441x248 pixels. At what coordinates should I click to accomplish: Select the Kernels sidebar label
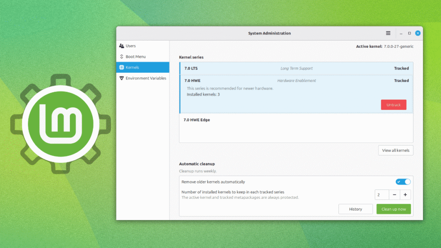132,68
